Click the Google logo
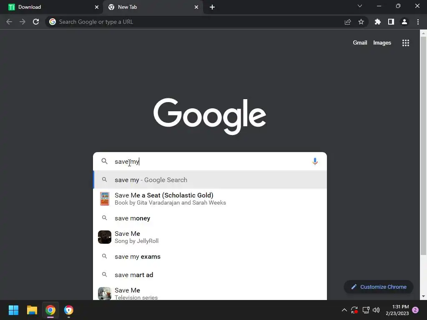427x320 pixels. tap(210, 116)
